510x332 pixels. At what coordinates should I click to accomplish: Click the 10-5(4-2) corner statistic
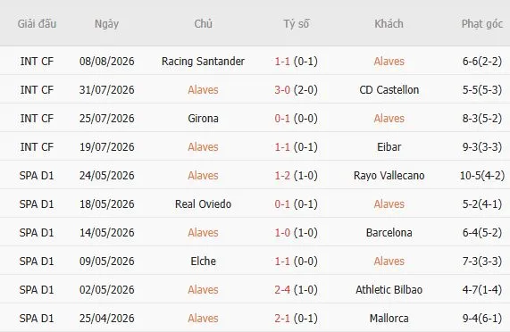pos(482,176)
